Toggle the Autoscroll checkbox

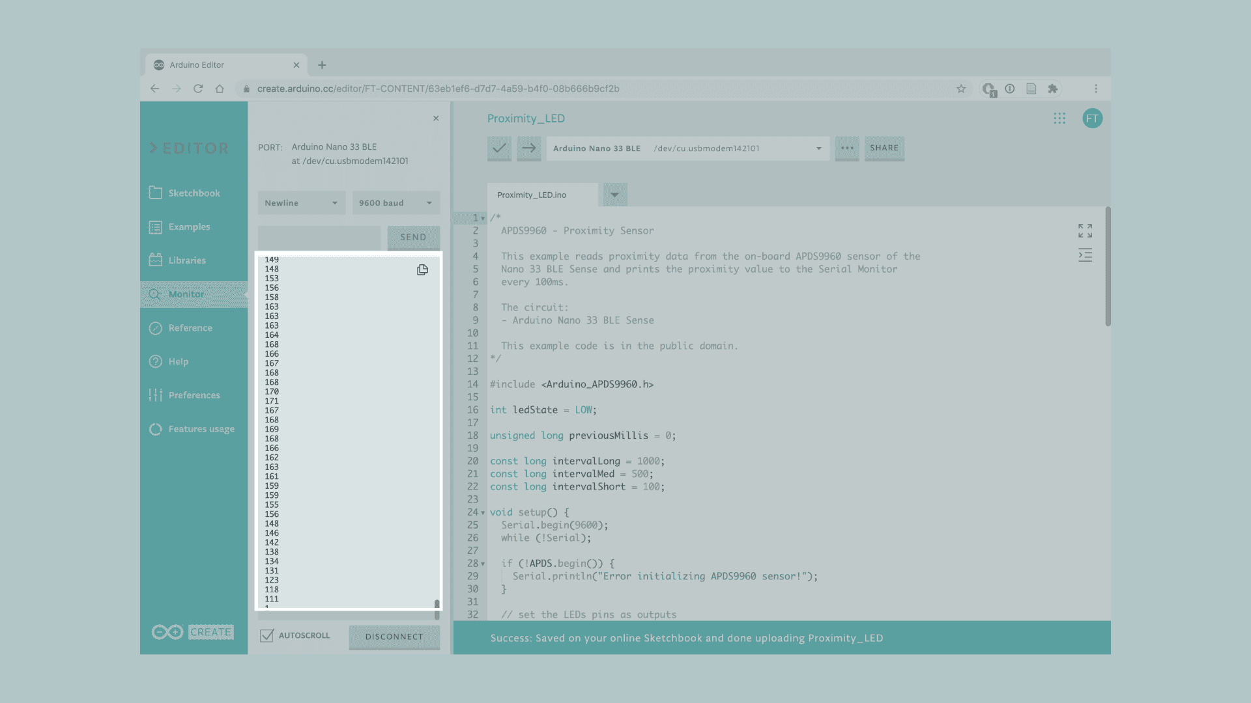(x=266, y=635)
